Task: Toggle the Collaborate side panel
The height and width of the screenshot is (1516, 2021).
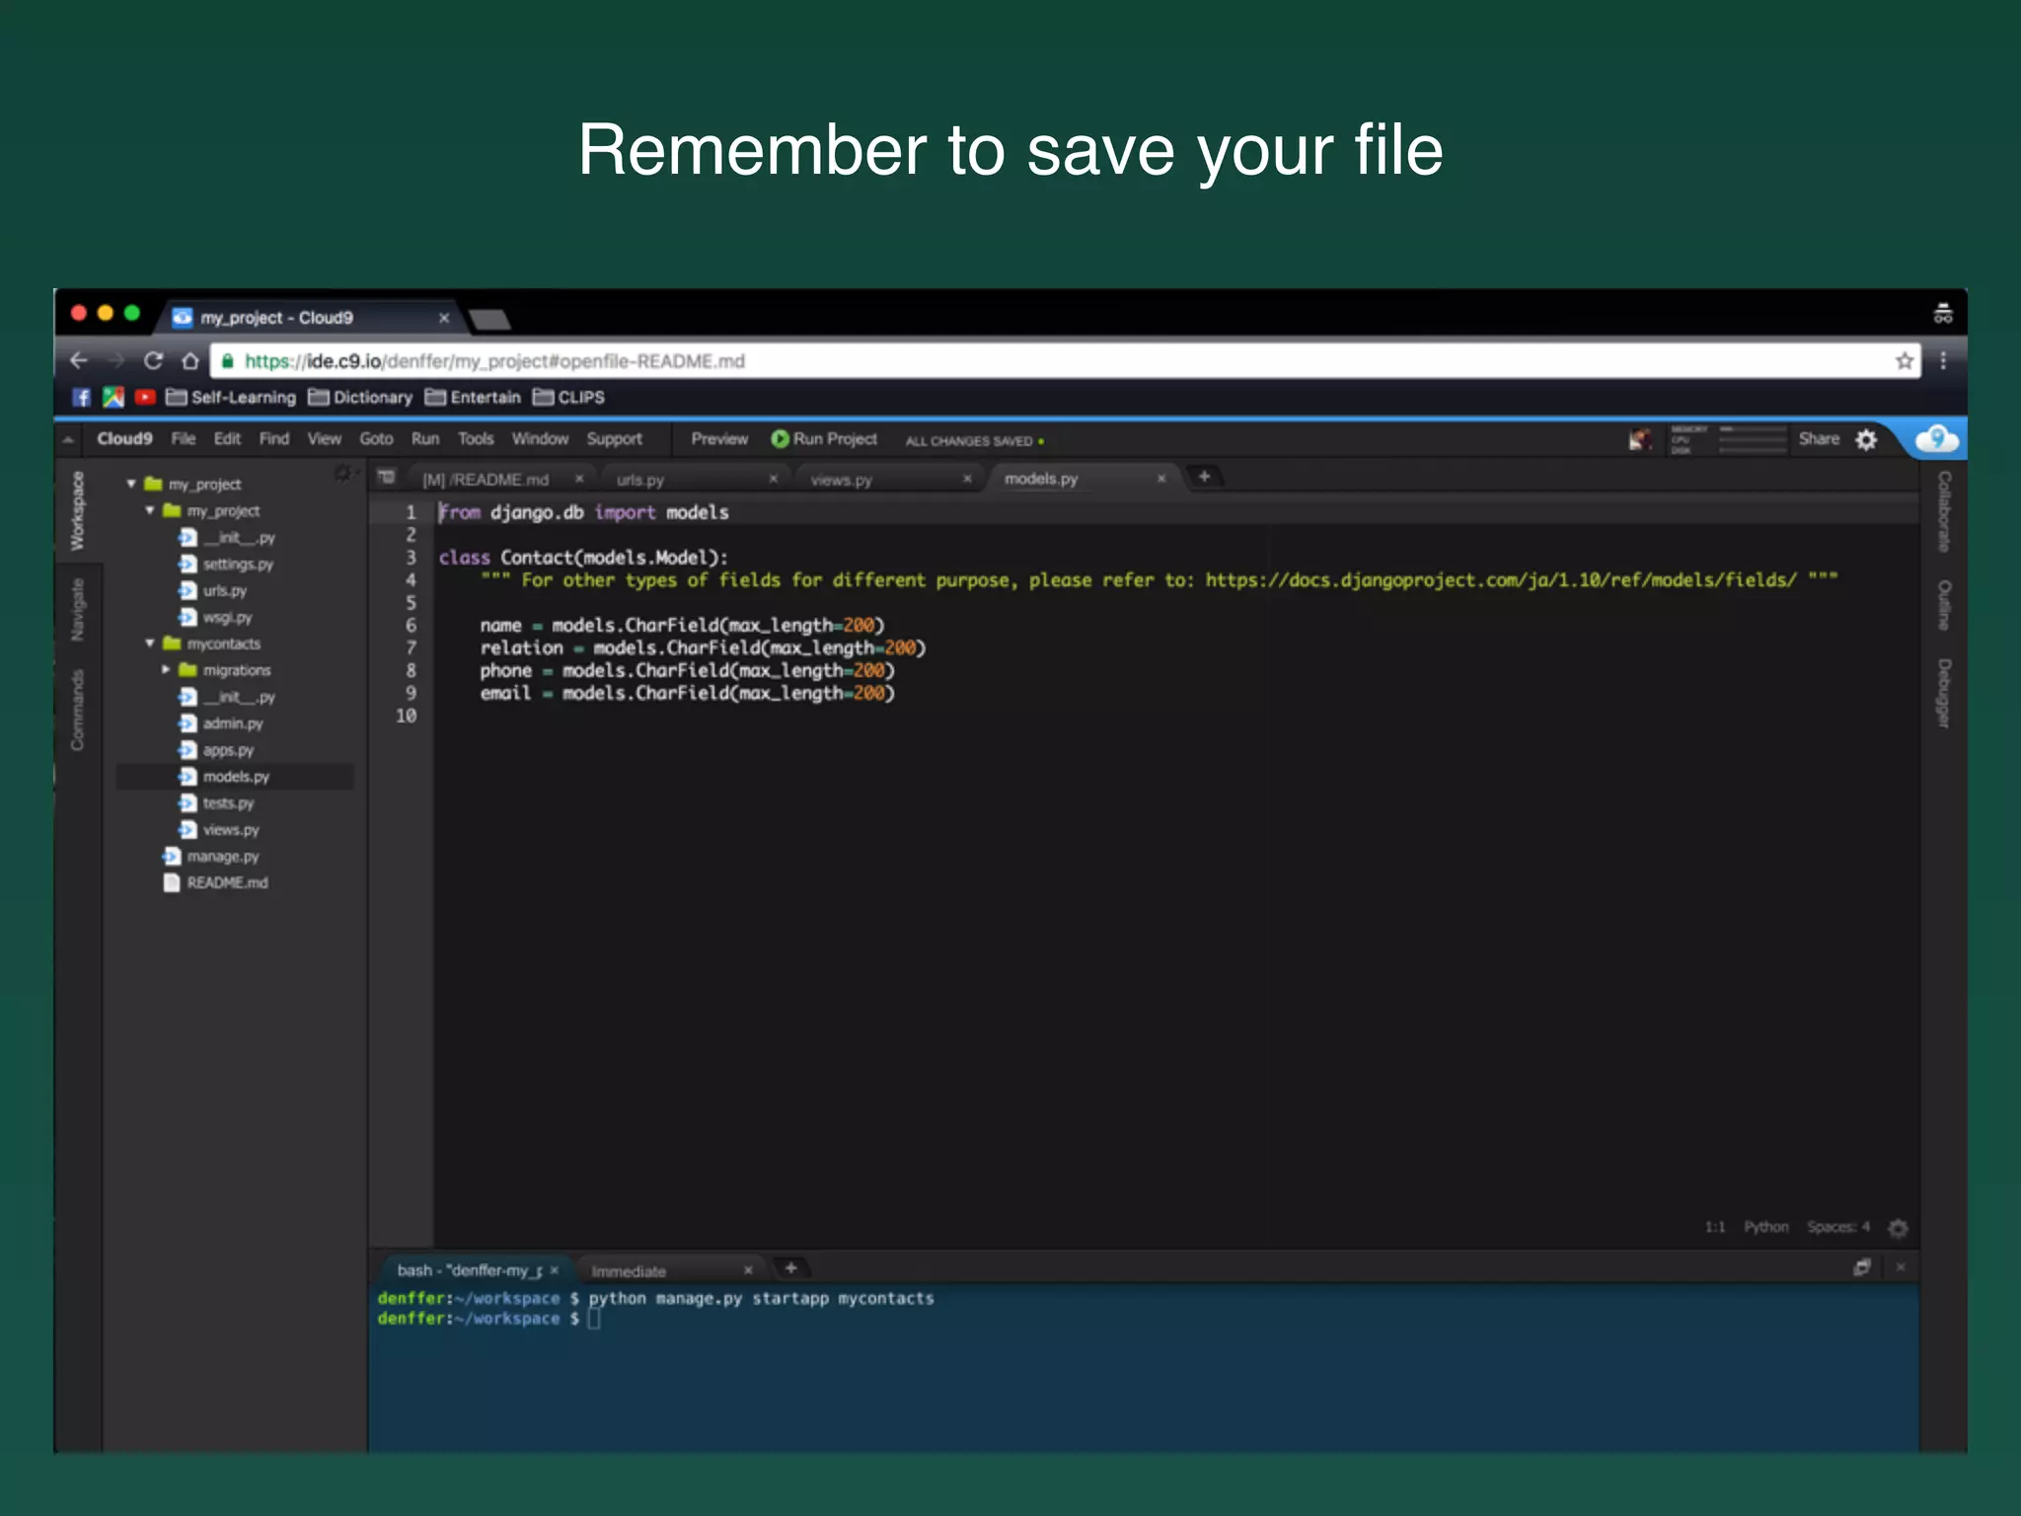Action: pos(1943,511)
